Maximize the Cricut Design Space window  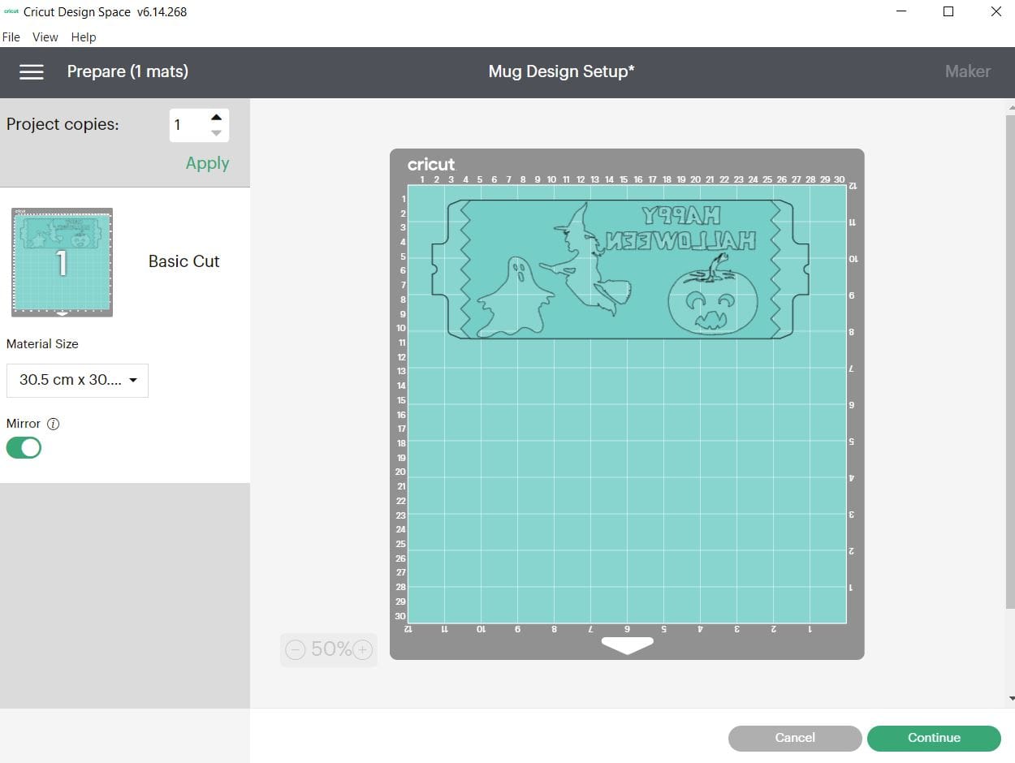point(948,12)
